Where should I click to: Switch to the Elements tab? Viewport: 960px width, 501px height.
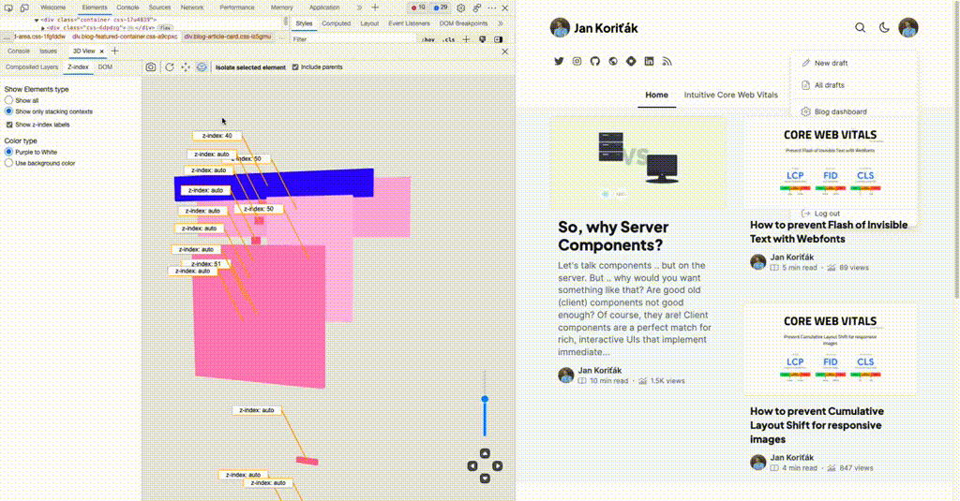pyautogui.click(x=95, y=7)
